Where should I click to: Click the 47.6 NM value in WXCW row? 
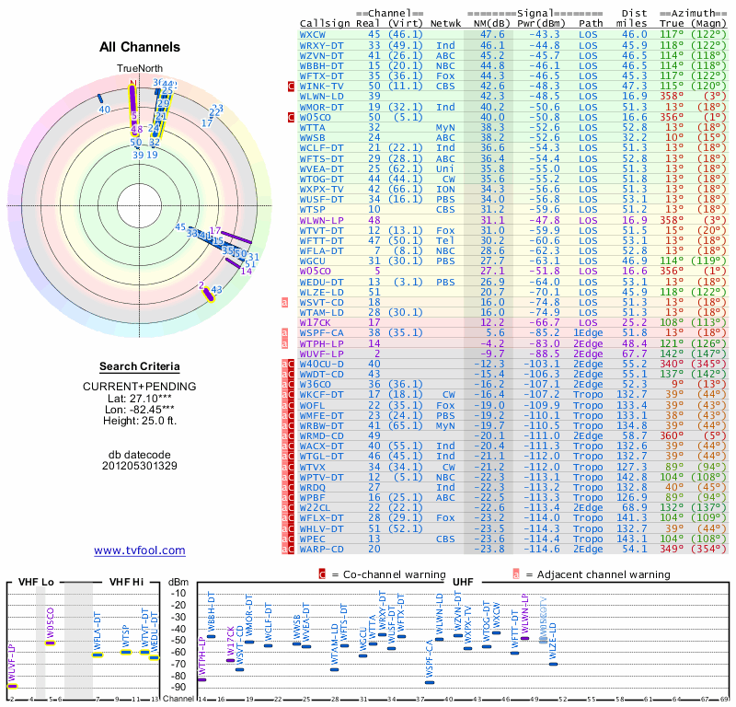[x=492, y=35]
